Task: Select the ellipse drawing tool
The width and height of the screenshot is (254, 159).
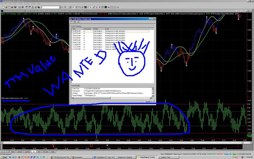Action: 115,7
